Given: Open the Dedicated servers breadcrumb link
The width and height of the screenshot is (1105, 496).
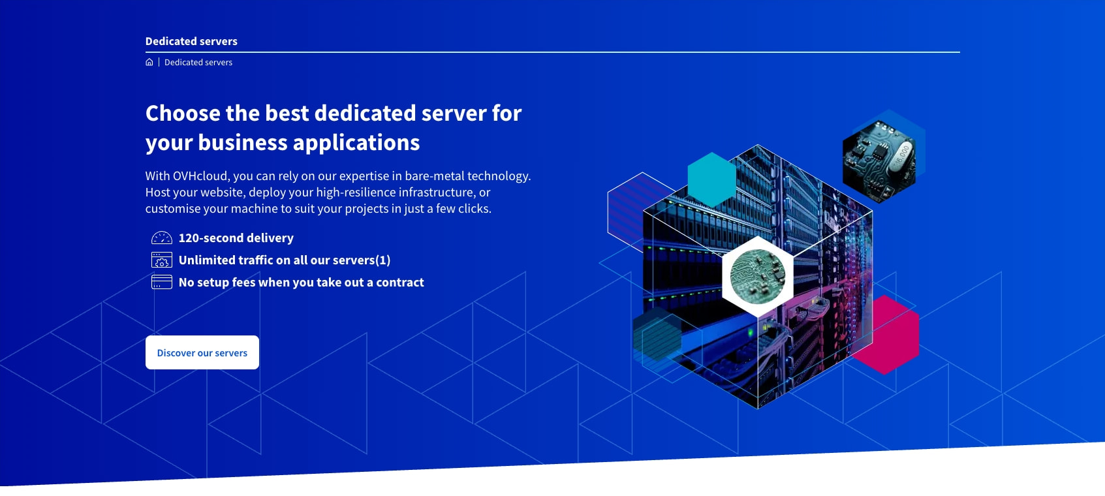Looking at the screenshot, I should 198,63.
